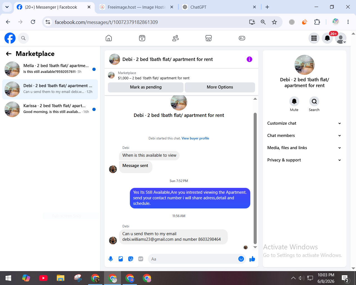Open the orange extension icon in toolbar
The image size is (356, 285).
click(305, 22)
